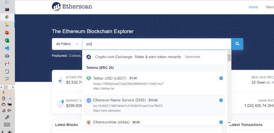Click the $0.00 price badge
The image size is (274, 133).
136,122
